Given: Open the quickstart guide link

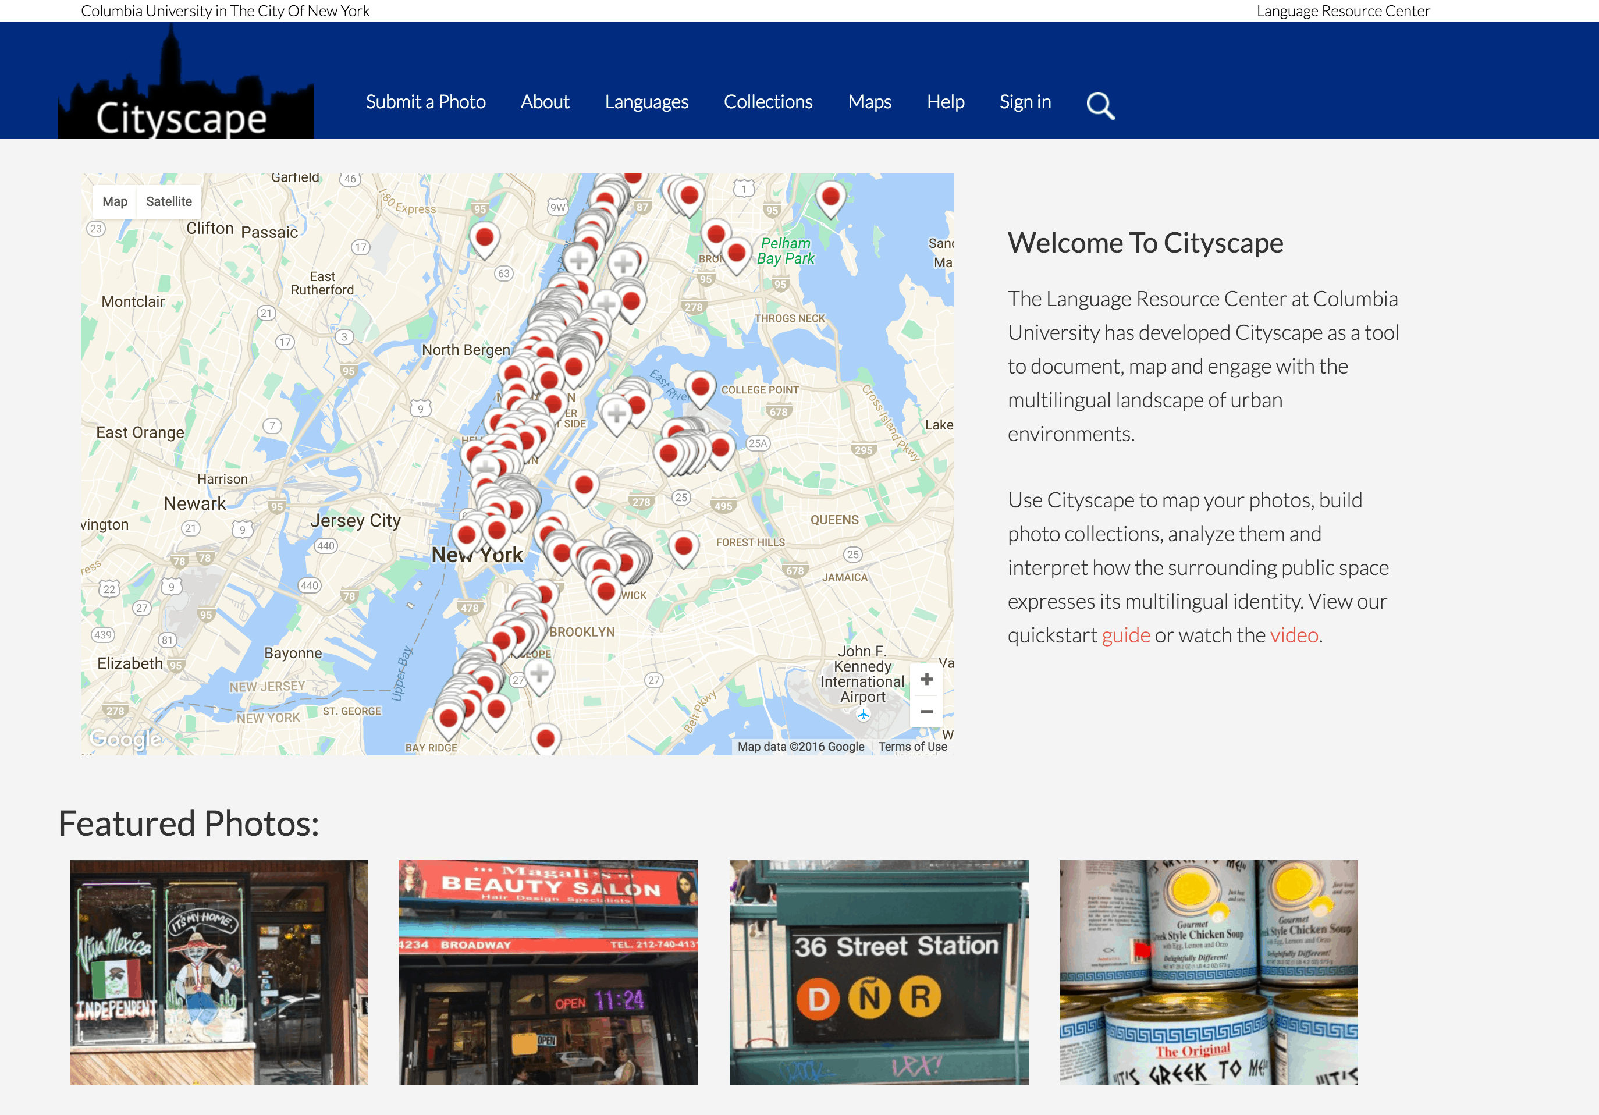Looking at the screenshot, I should tap(1125, 635).
